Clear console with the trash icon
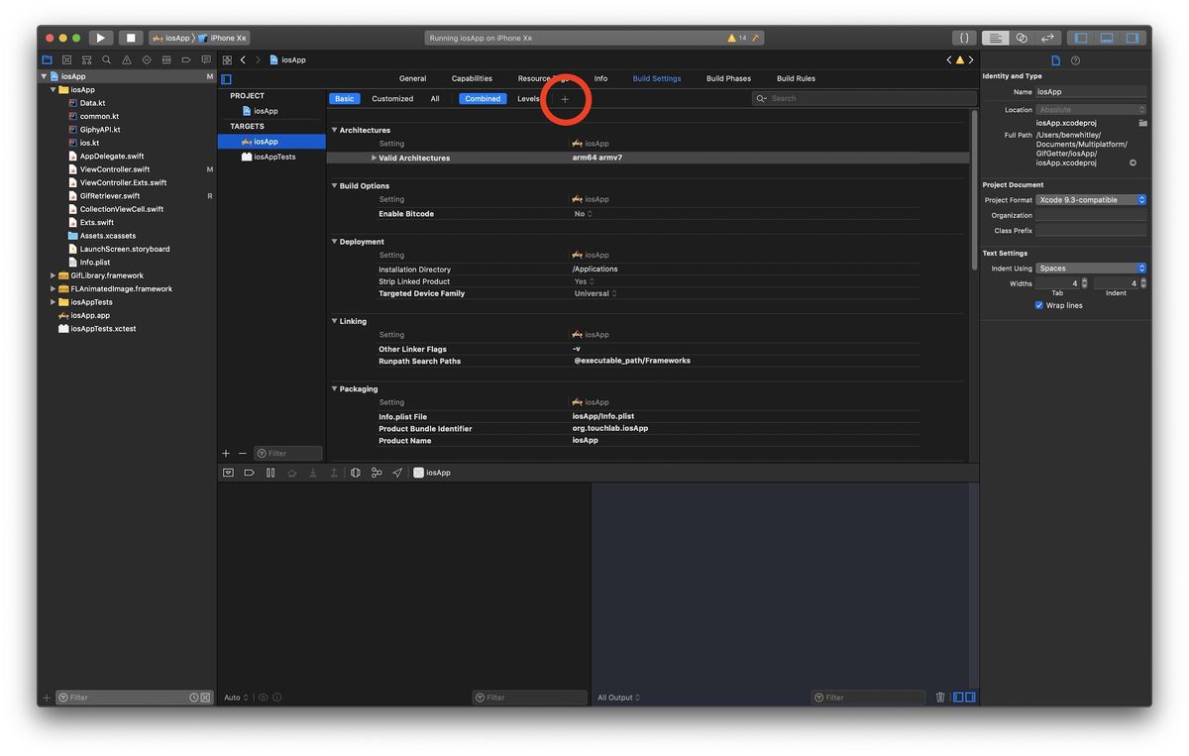 point(940,698)
